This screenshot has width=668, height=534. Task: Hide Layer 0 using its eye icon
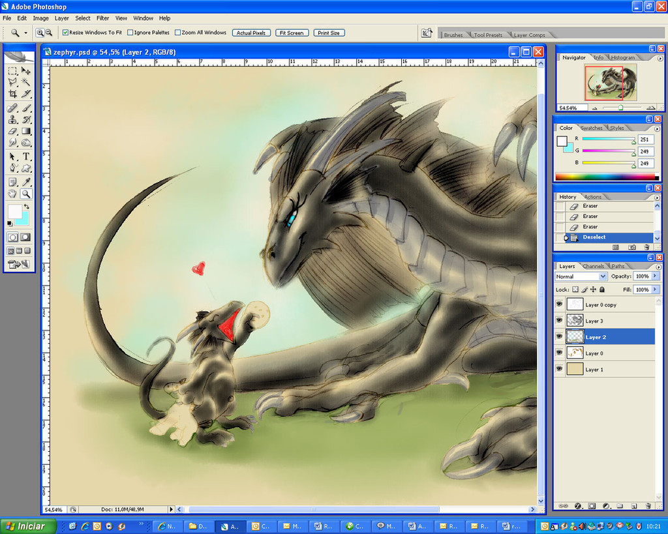click(x=559, y=353)
